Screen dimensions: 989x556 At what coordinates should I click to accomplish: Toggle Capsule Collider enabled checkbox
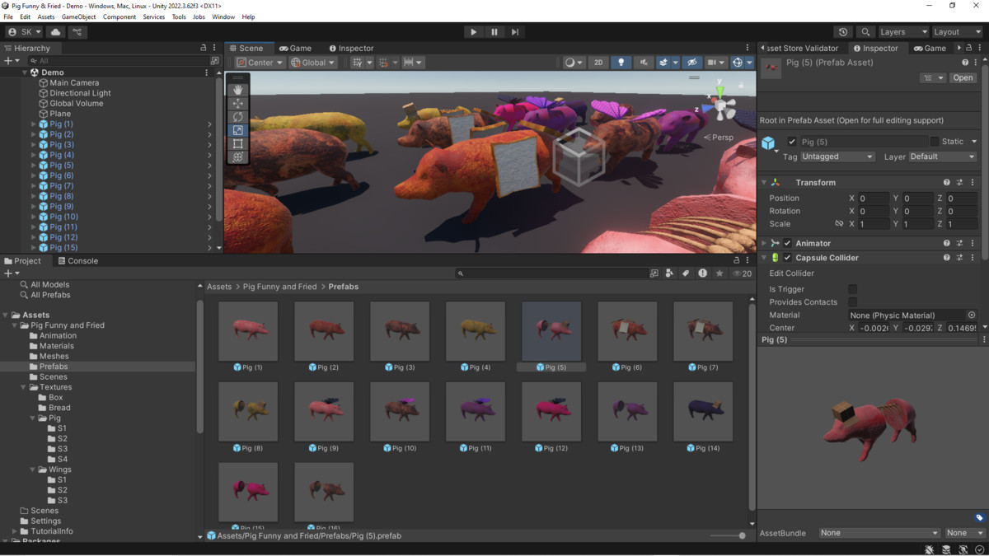(787, 258)
